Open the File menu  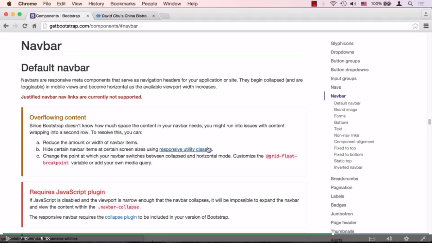click(47, 4)
